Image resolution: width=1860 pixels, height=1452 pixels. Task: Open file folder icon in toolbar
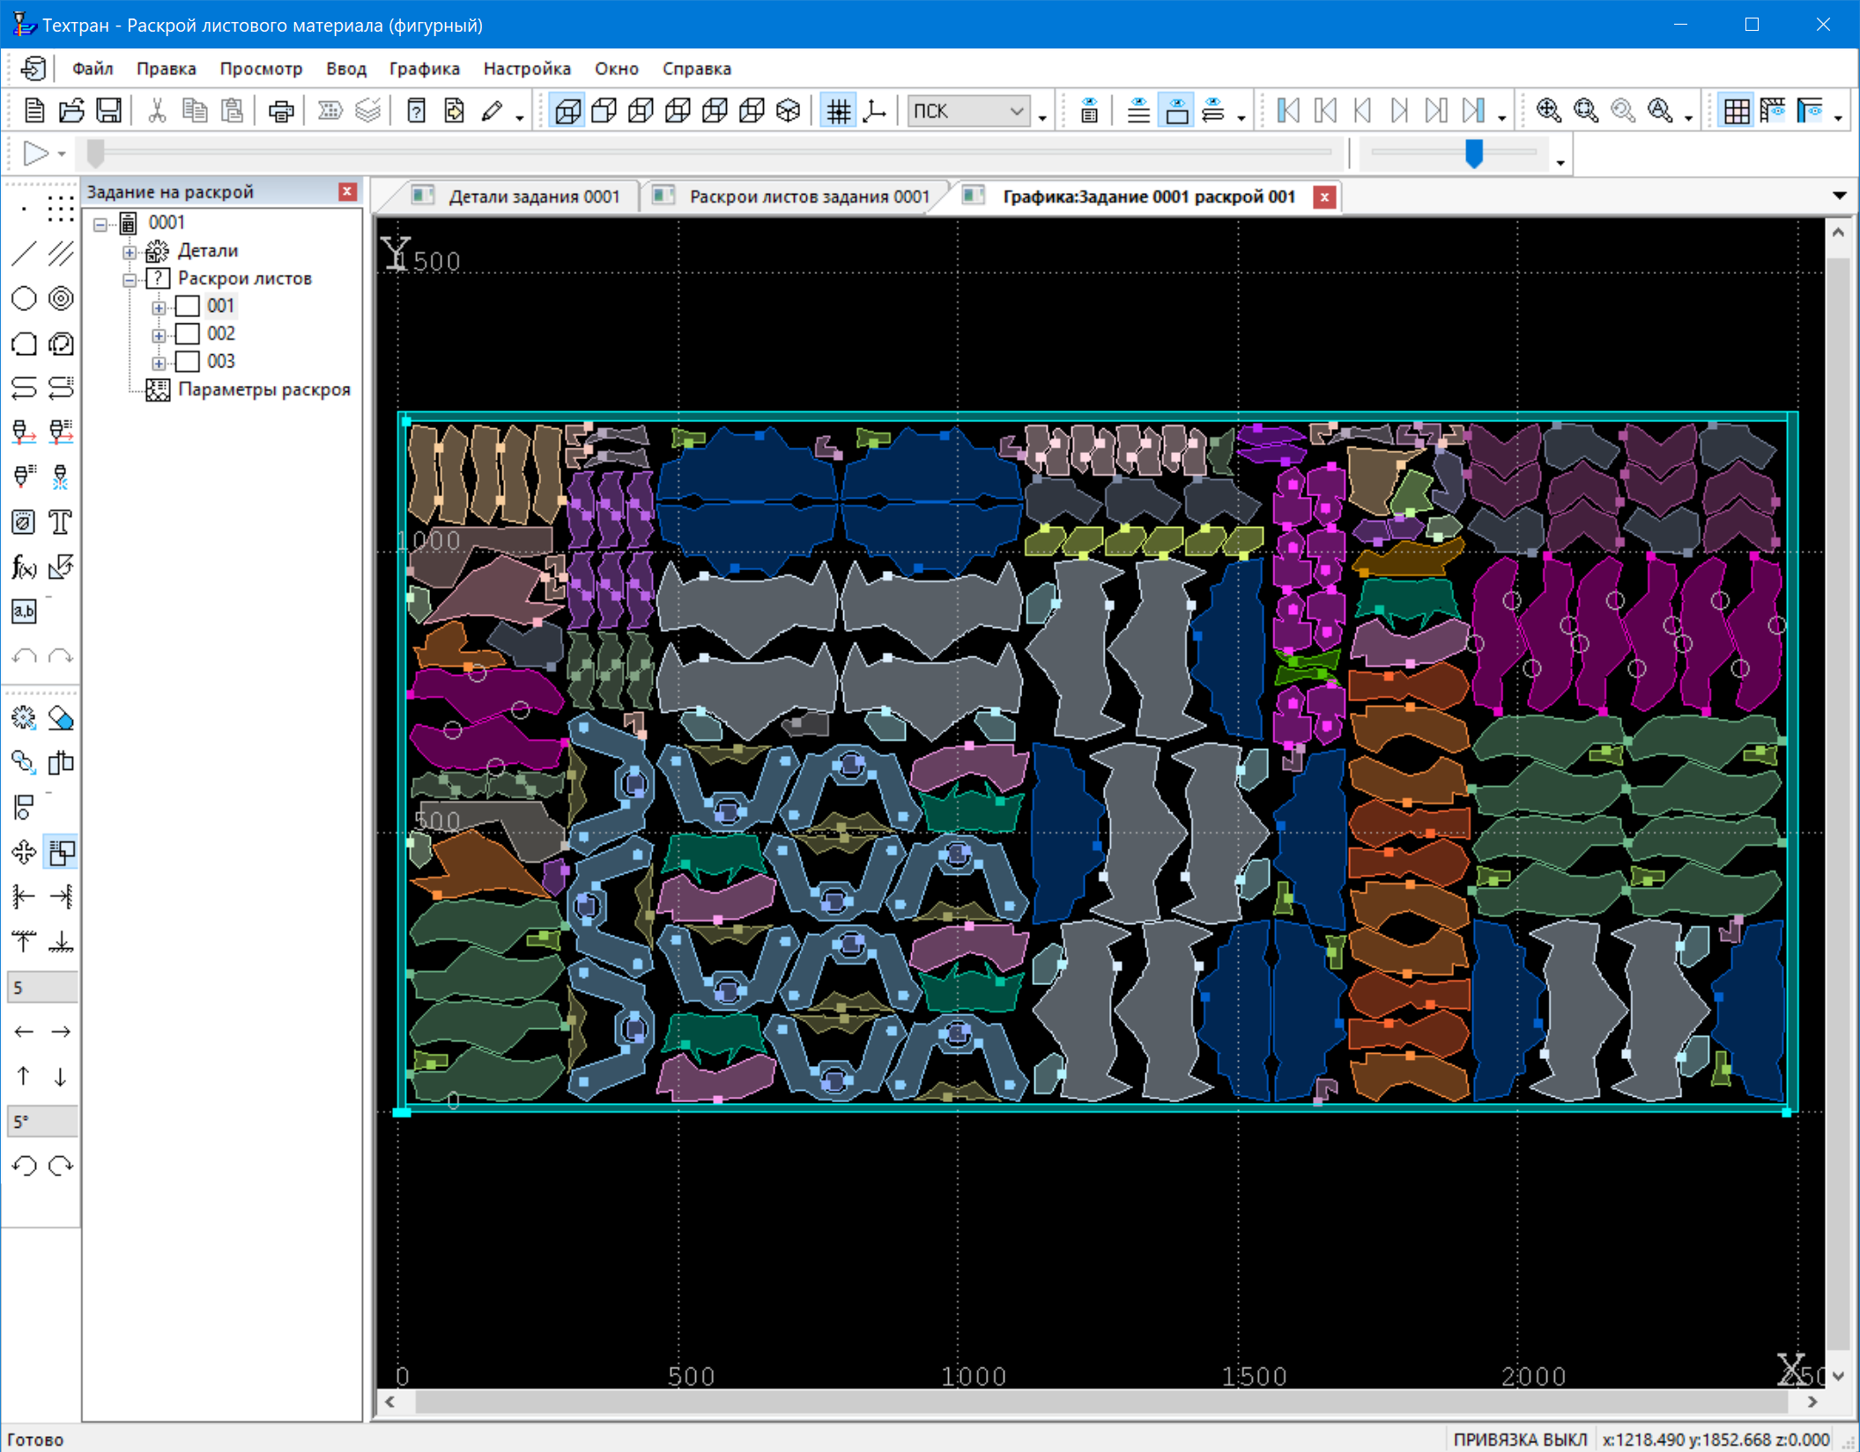(71, 111)
